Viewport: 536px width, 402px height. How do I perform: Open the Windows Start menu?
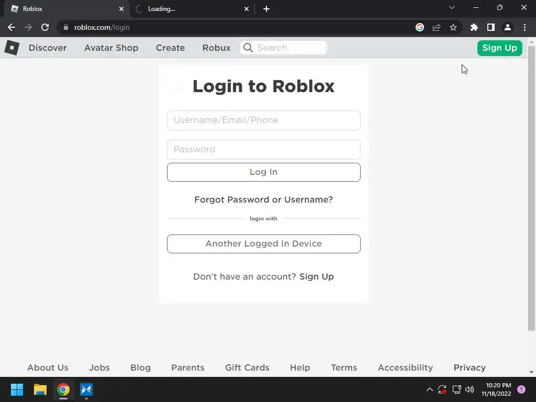17,389
